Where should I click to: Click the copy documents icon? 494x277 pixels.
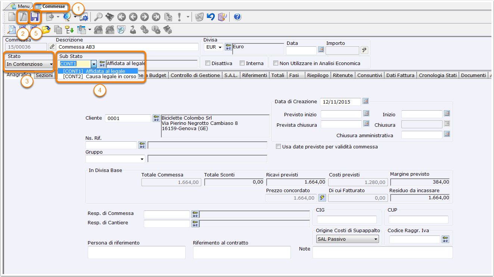(x=58, y=30)
